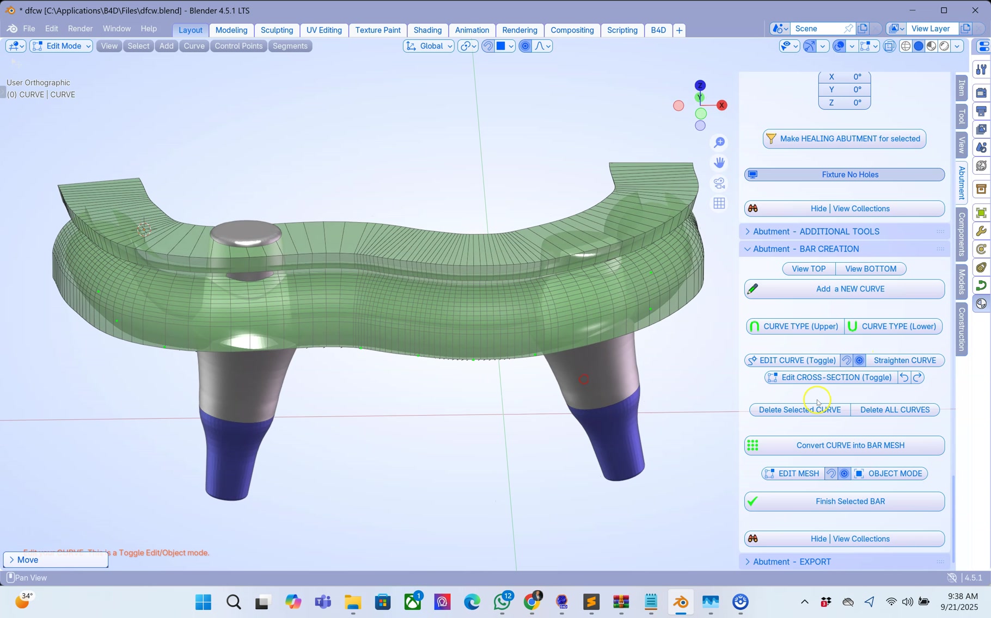The width and height of the screenshot is (991, 618).
Task: Toggle X-ray display in viewport header
Action: tap(889, 46)
